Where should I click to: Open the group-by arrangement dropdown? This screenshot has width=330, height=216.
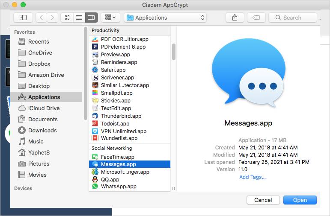pos(110,18)
